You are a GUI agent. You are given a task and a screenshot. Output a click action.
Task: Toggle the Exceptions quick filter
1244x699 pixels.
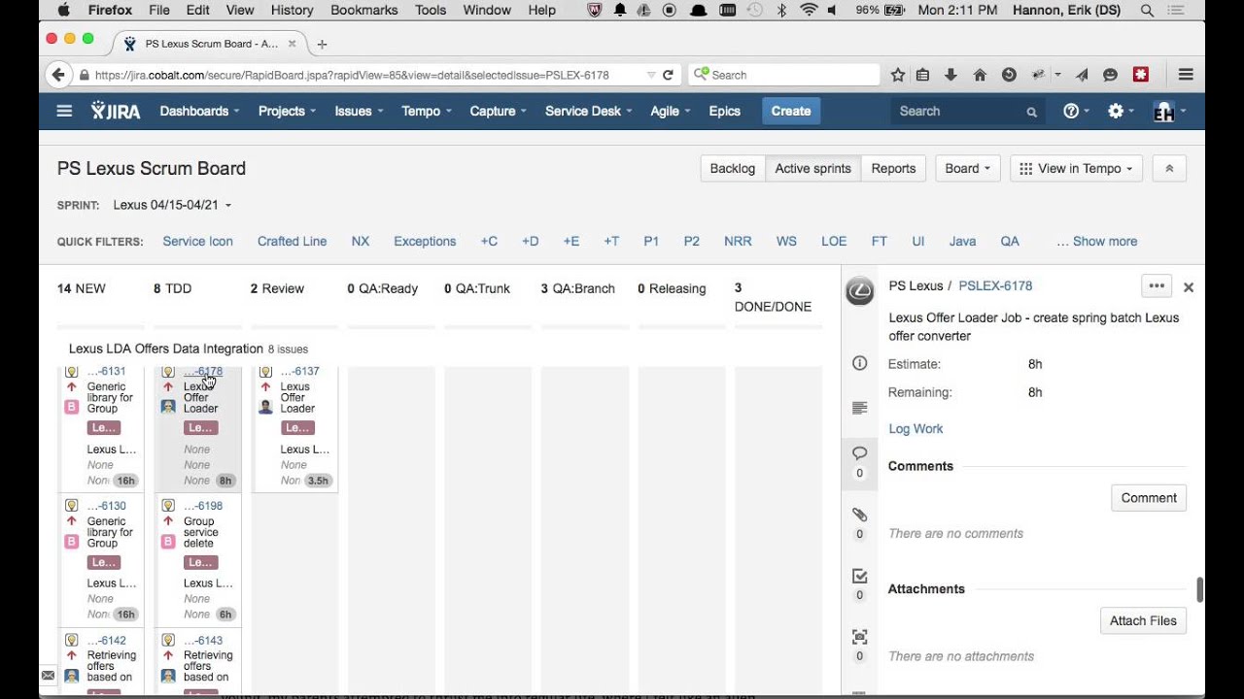coord(425,241)
